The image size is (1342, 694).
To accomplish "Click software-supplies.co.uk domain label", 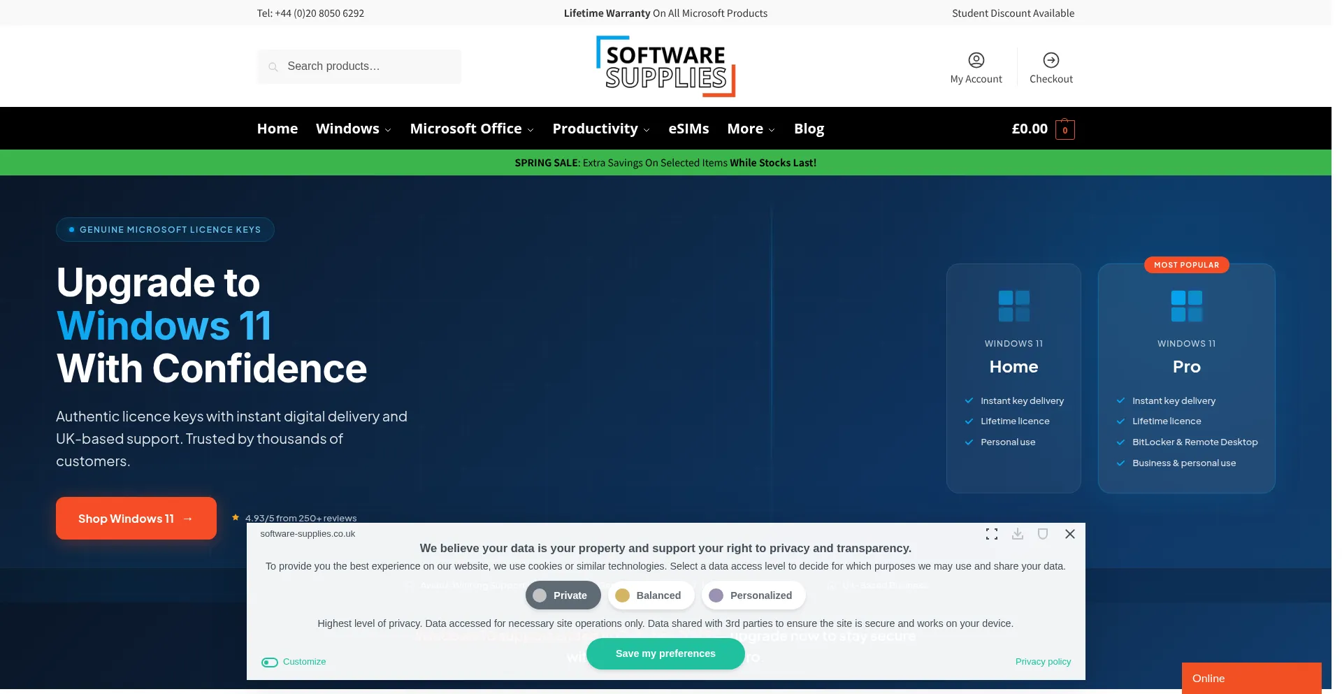I will pyautogui.click(x=308, y=534).
